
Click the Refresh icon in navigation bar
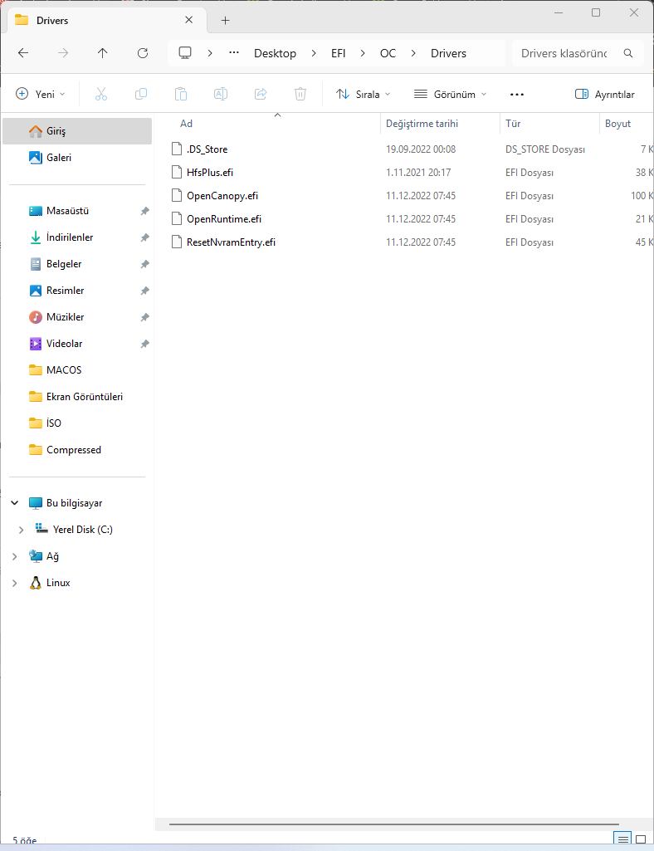click(x=143, y=53)
